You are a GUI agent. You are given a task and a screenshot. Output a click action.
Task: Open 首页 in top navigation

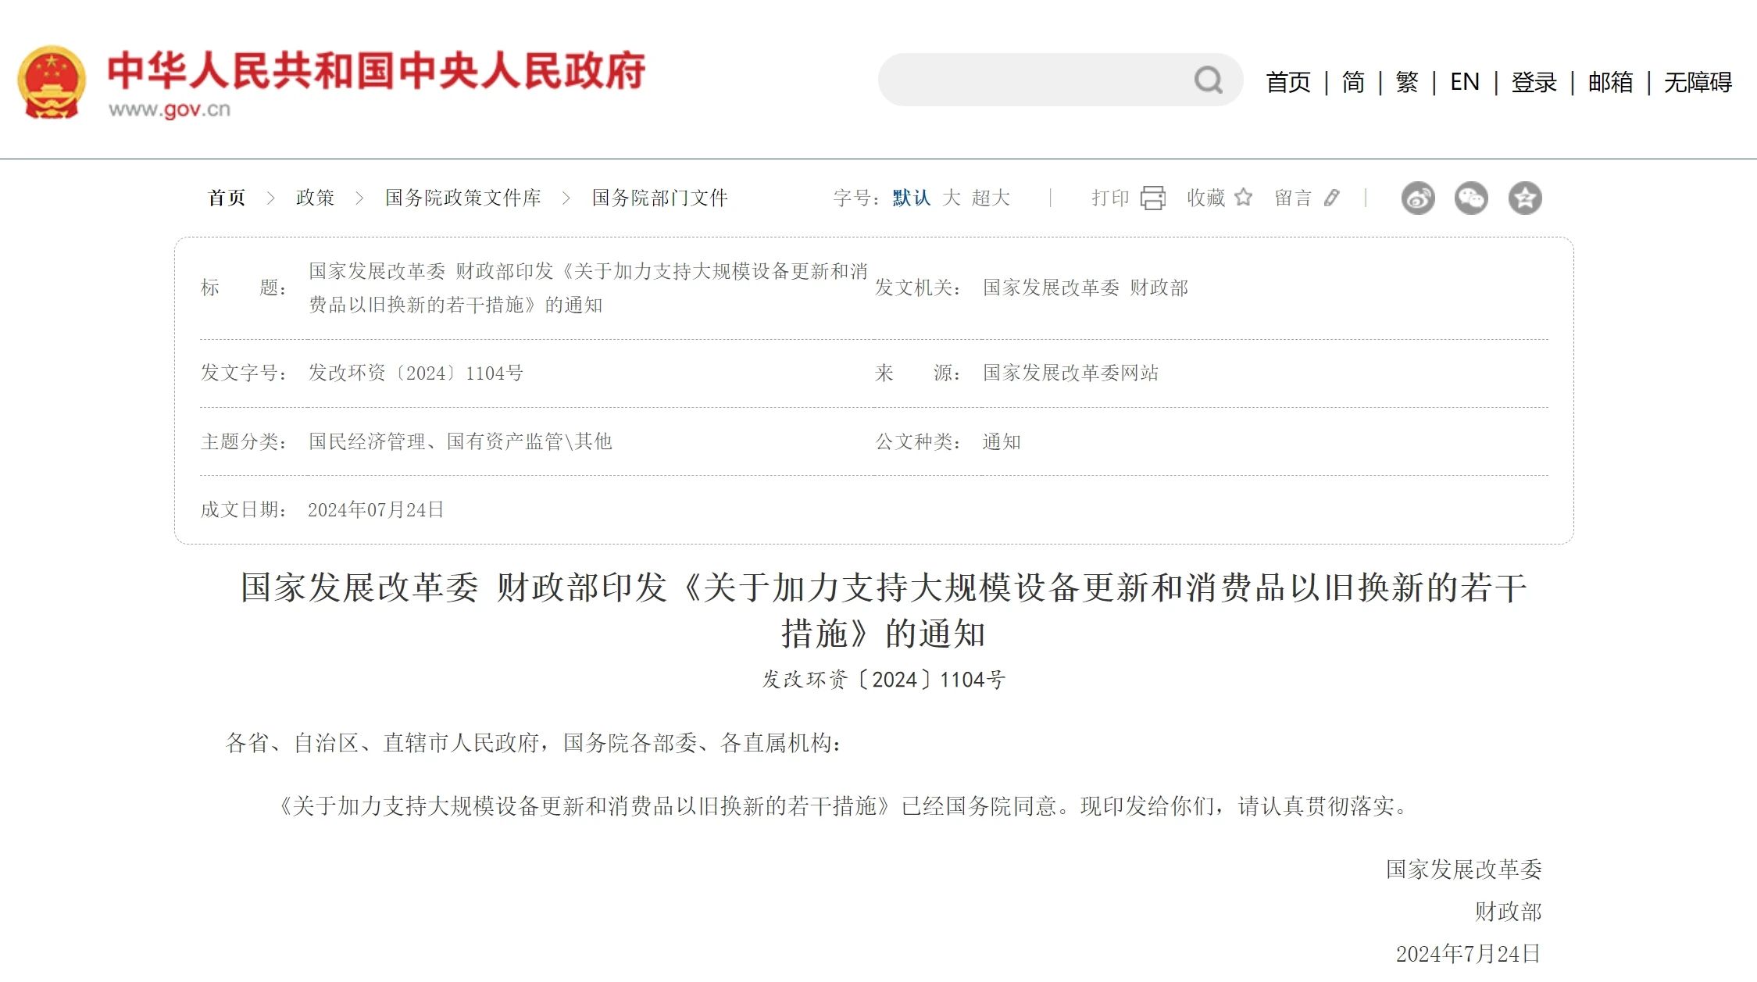(1287, 82)
